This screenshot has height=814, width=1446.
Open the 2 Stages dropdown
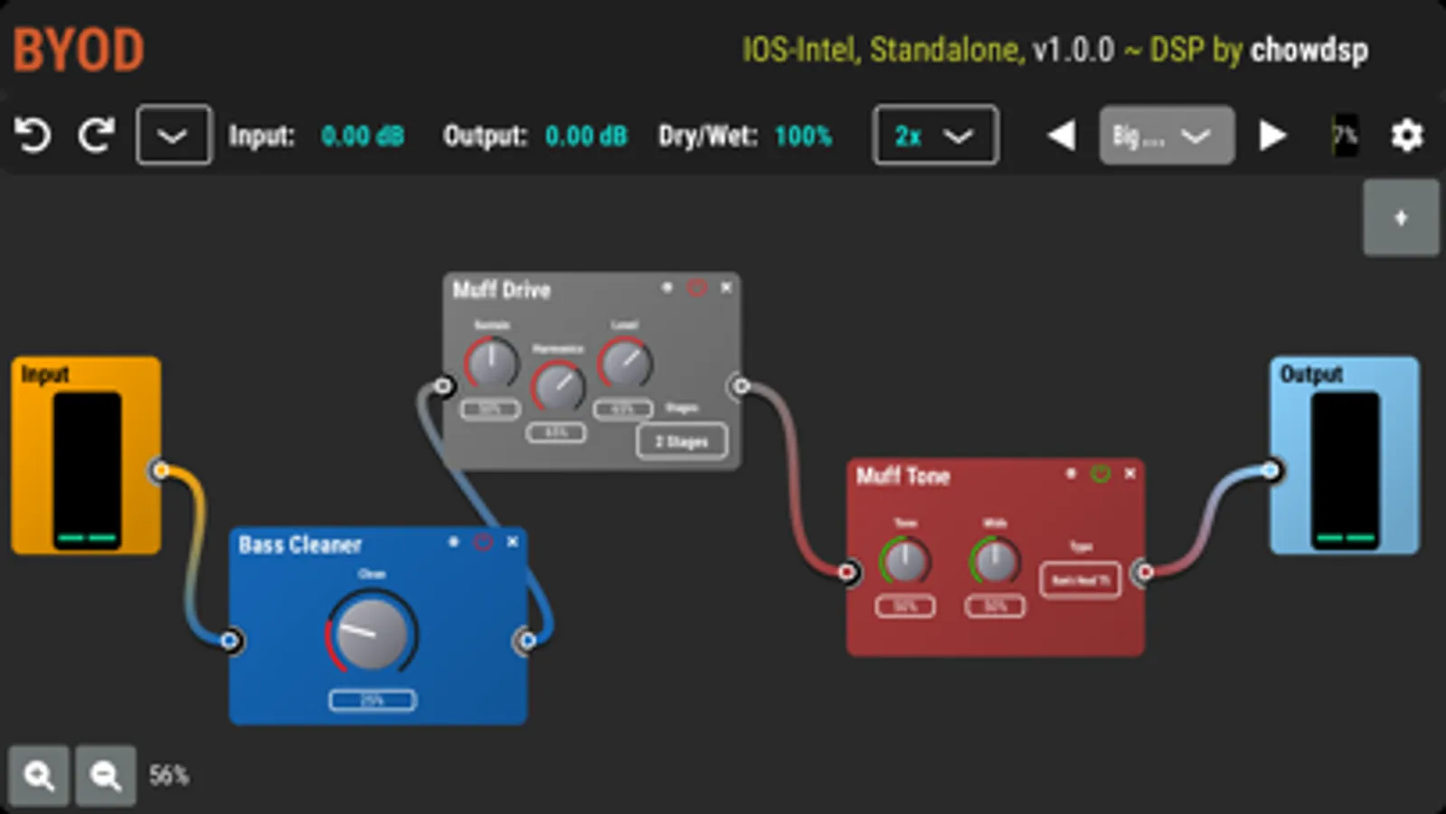(682, 441)
